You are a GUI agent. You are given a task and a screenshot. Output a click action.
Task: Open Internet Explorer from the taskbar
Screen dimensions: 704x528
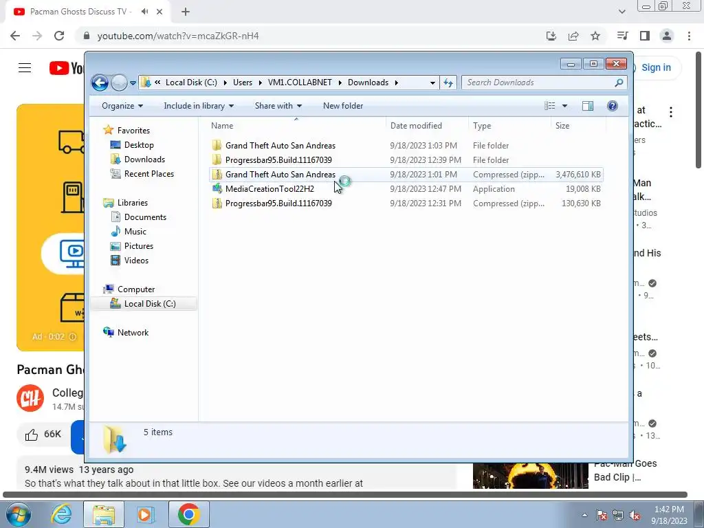61,514
